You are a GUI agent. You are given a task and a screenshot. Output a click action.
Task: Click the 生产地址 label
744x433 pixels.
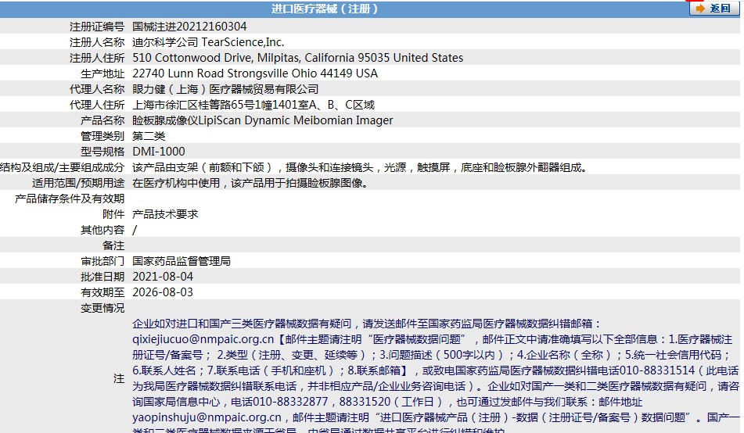pyautogui.click(x=102, y=73)
